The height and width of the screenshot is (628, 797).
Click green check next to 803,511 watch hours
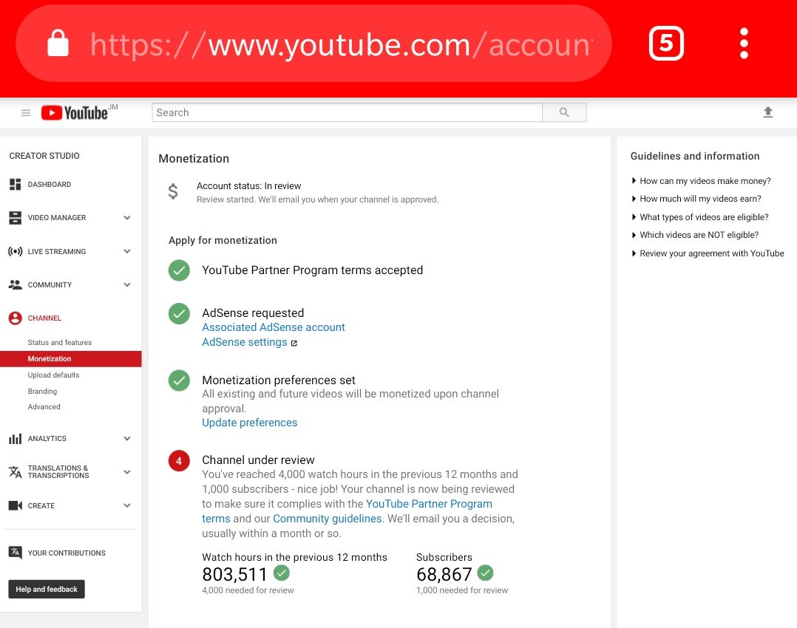click(x=282, y=573)
